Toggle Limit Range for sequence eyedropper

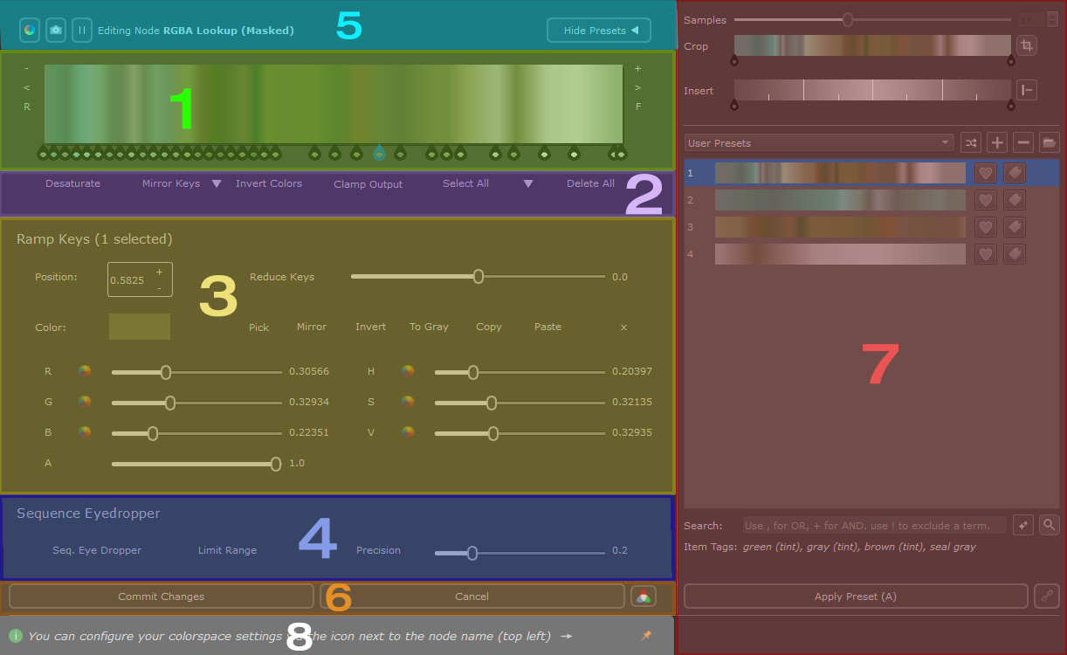(x=227, y=551)
